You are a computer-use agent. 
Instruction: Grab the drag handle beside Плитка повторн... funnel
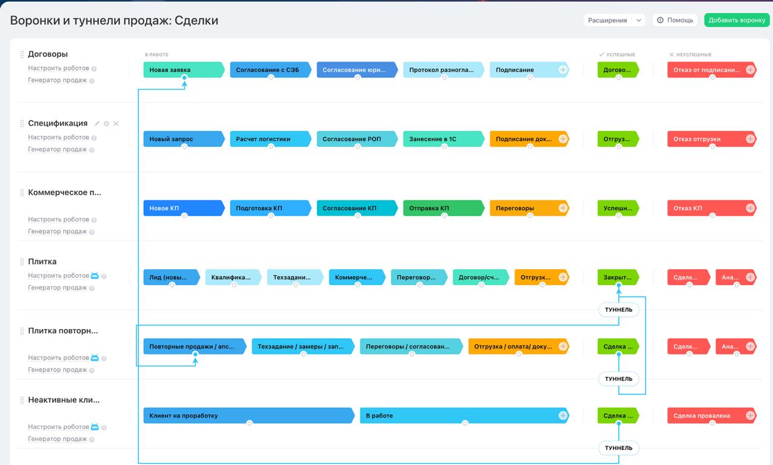coord(22,331)
